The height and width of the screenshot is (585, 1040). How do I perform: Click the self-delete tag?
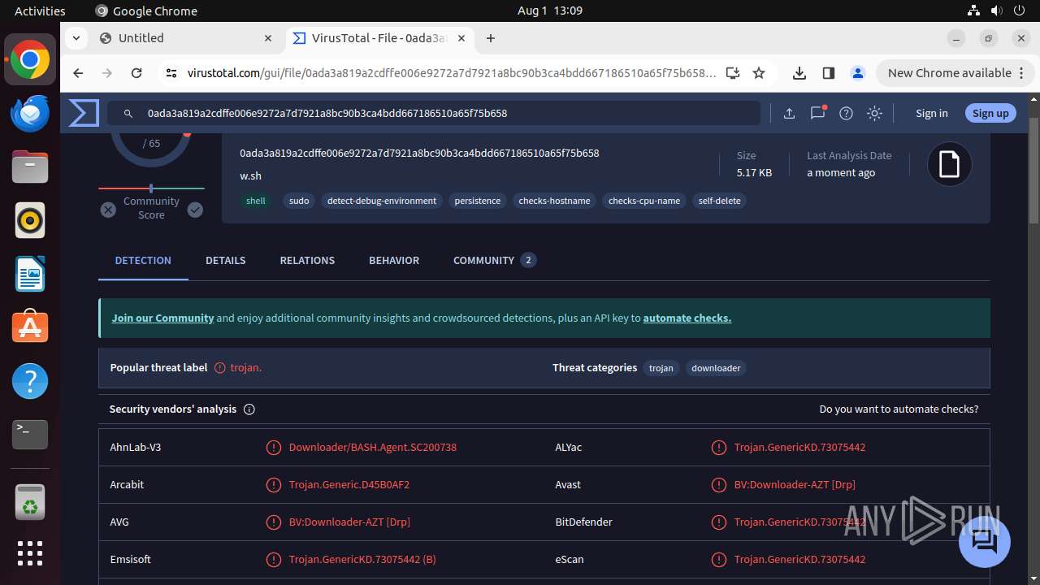click(720, 201)
